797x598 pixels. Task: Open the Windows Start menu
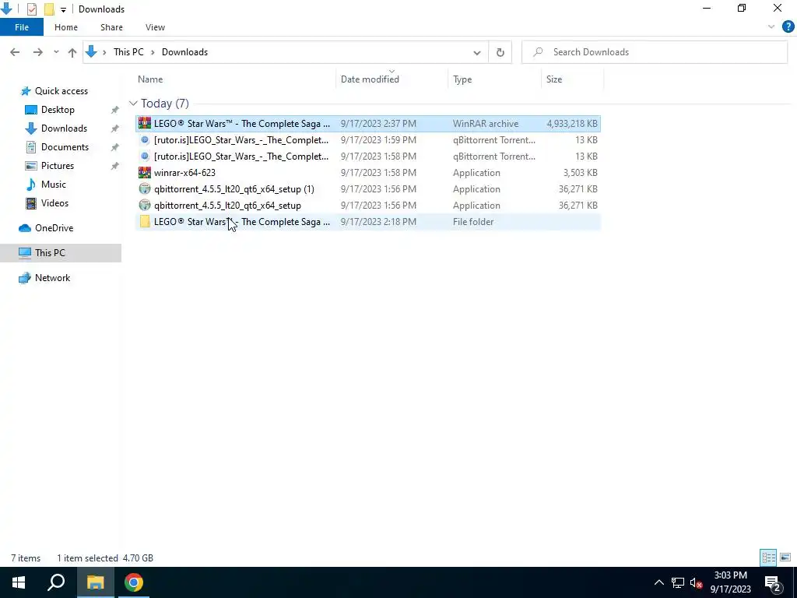[19, 582]
